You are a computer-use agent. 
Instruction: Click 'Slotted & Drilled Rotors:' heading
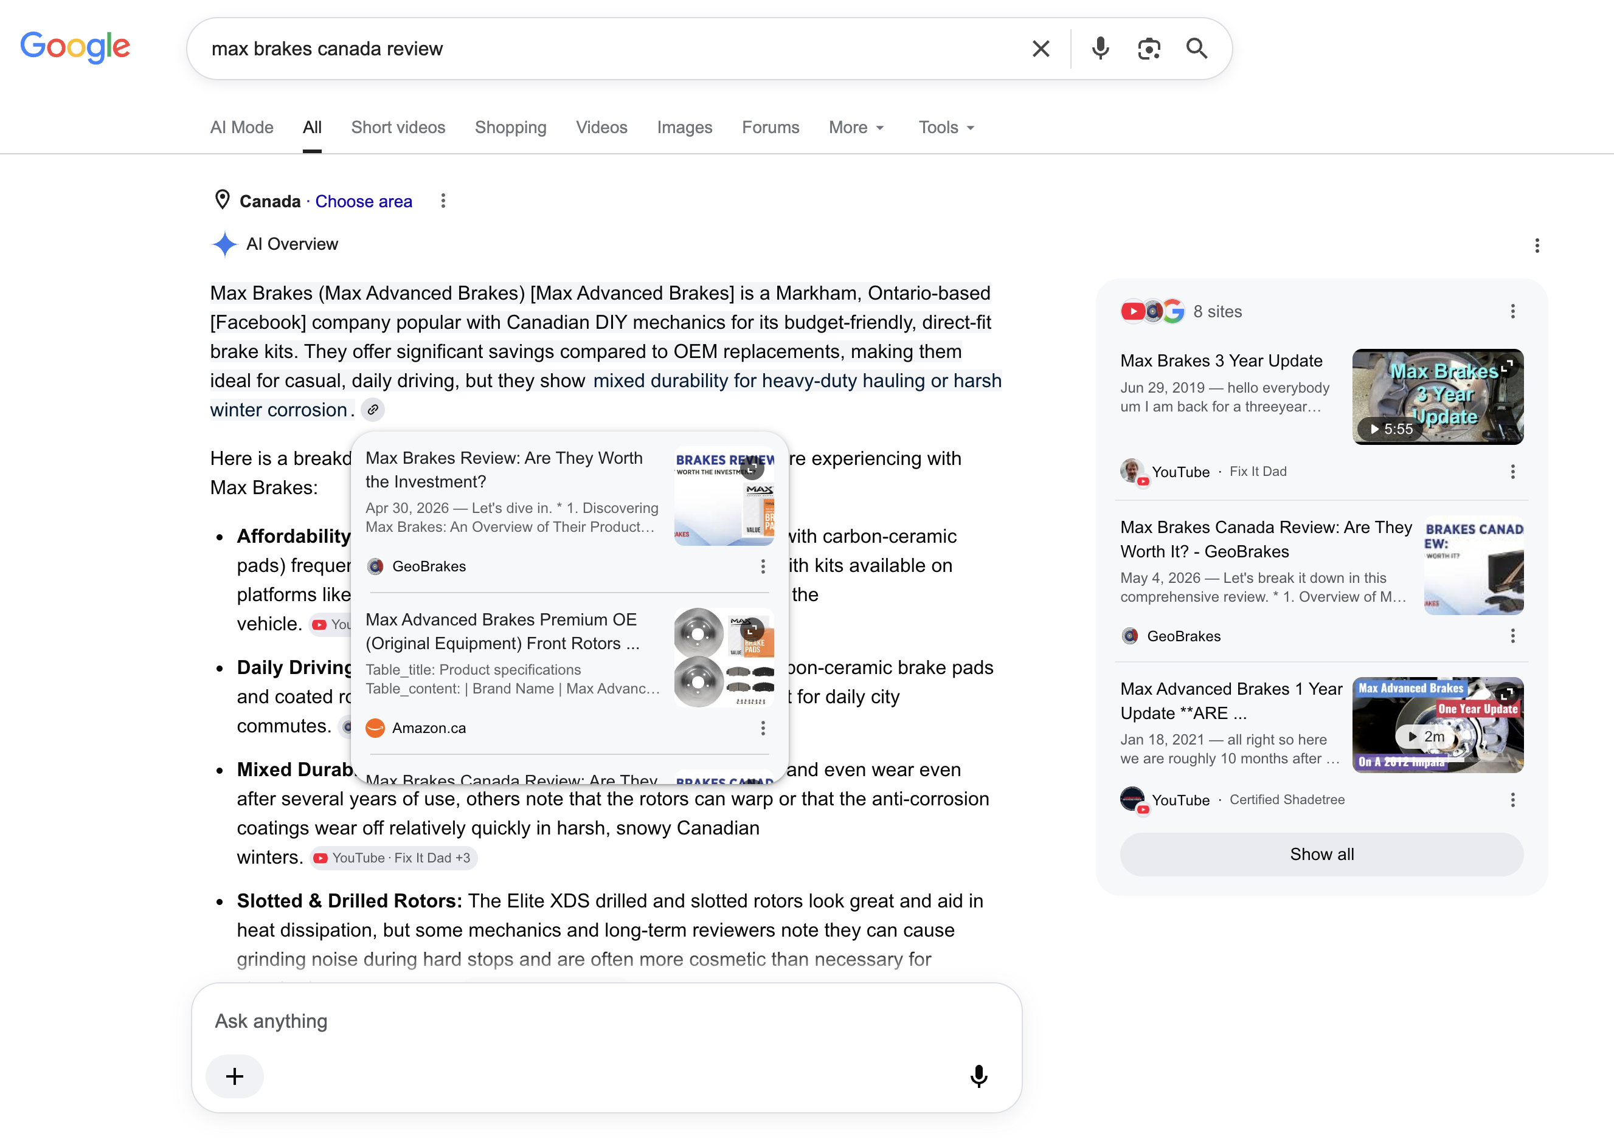point(349,901)
